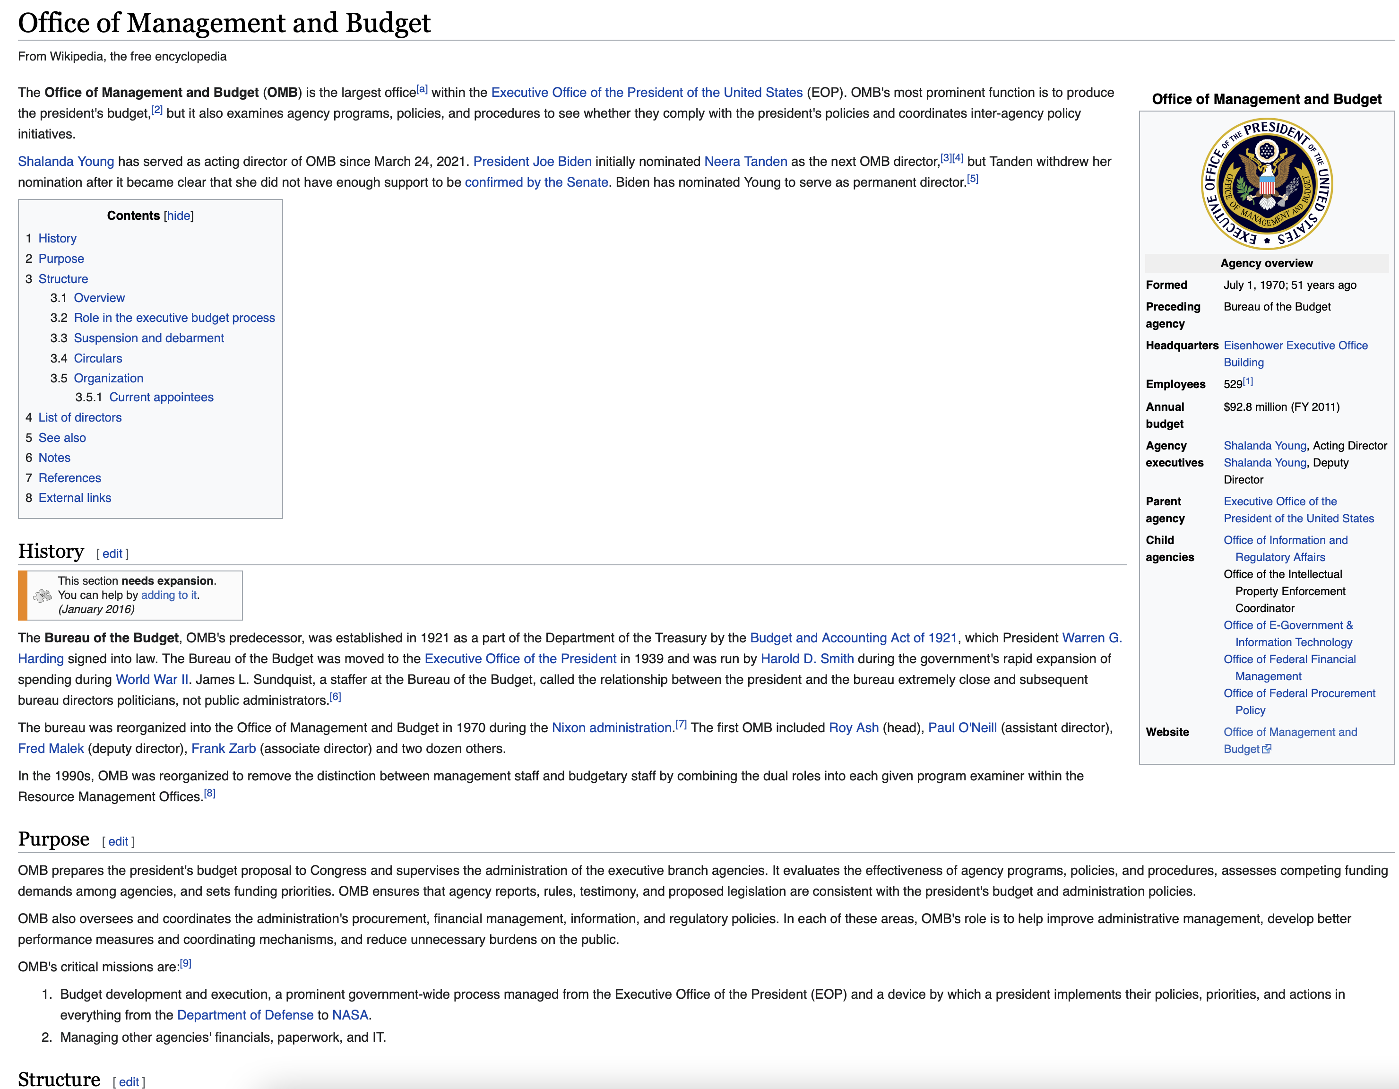Click footnote [a] after largest office
Image resolution: width=1399 pixels, height=1089 pixels.
422,89
